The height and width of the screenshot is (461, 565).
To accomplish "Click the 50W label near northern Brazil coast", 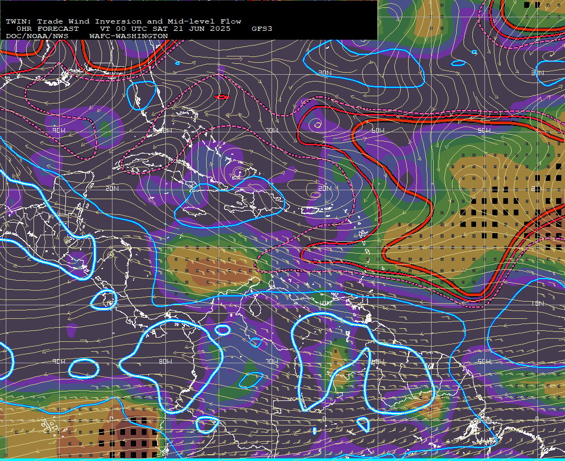I will point(484,361).
